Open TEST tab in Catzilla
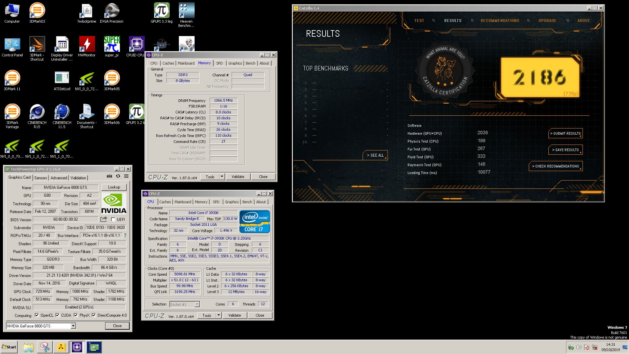The width and height of the screenshot is (629, 354). (x=419, y=20)
